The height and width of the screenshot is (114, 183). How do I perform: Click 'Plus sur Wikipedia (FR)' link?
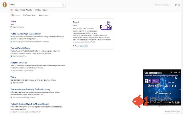pyautogui.click(x=81, y=46)
